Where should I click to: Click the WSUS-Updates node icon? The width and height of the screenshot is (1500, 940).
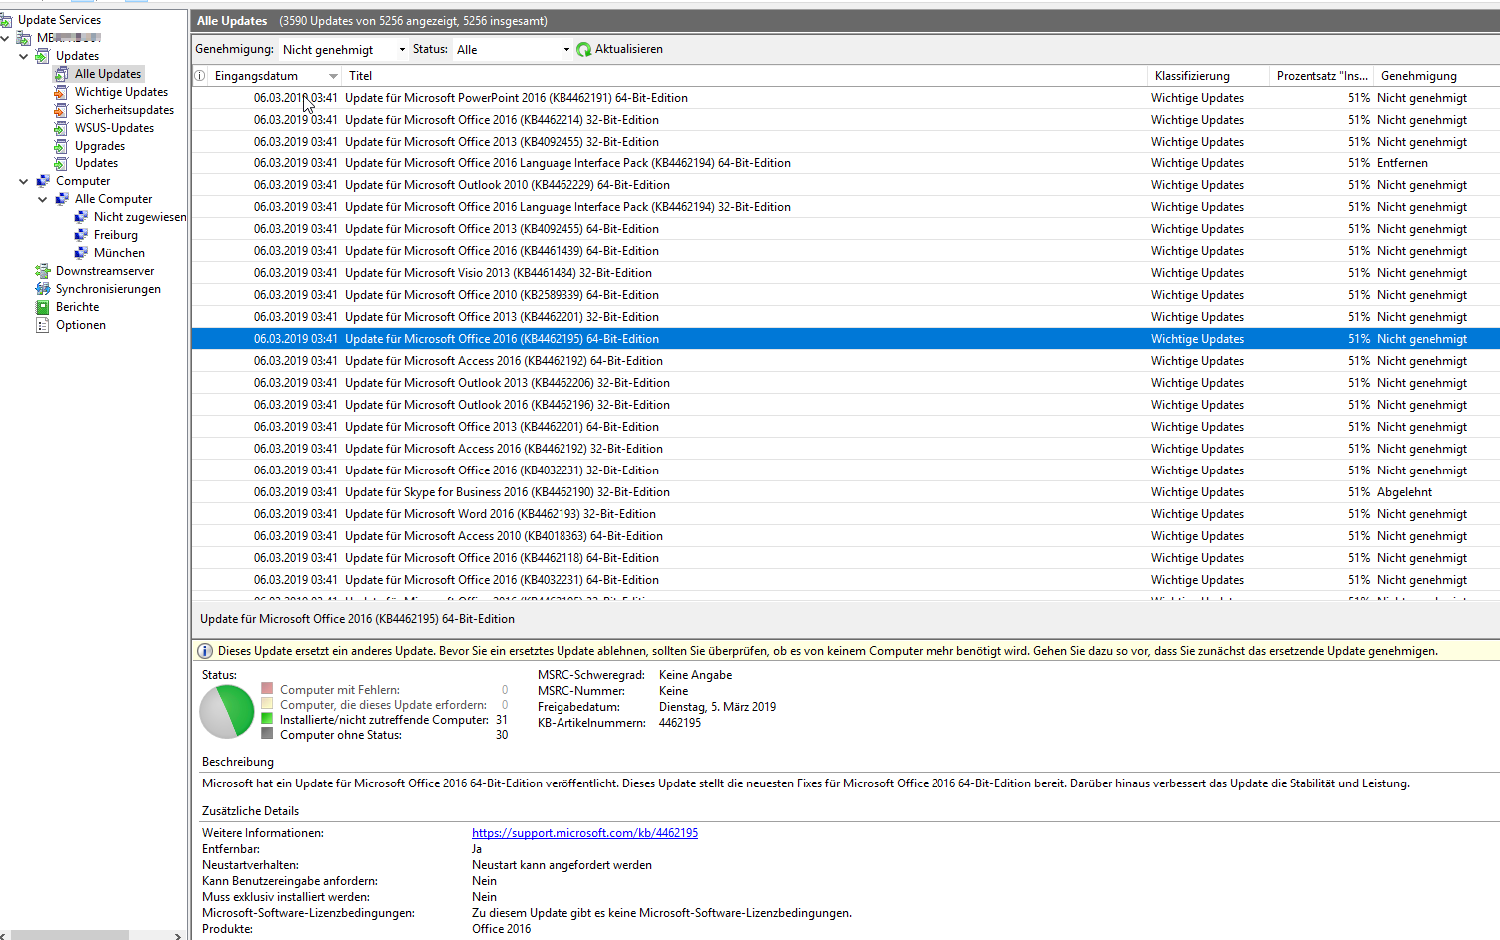(61, 128)
